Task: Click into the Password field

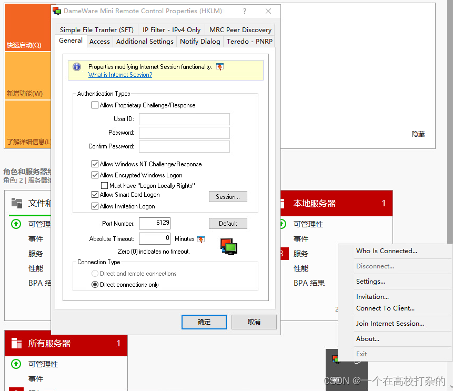Action: pyautogui.click(x=184, y=133)
